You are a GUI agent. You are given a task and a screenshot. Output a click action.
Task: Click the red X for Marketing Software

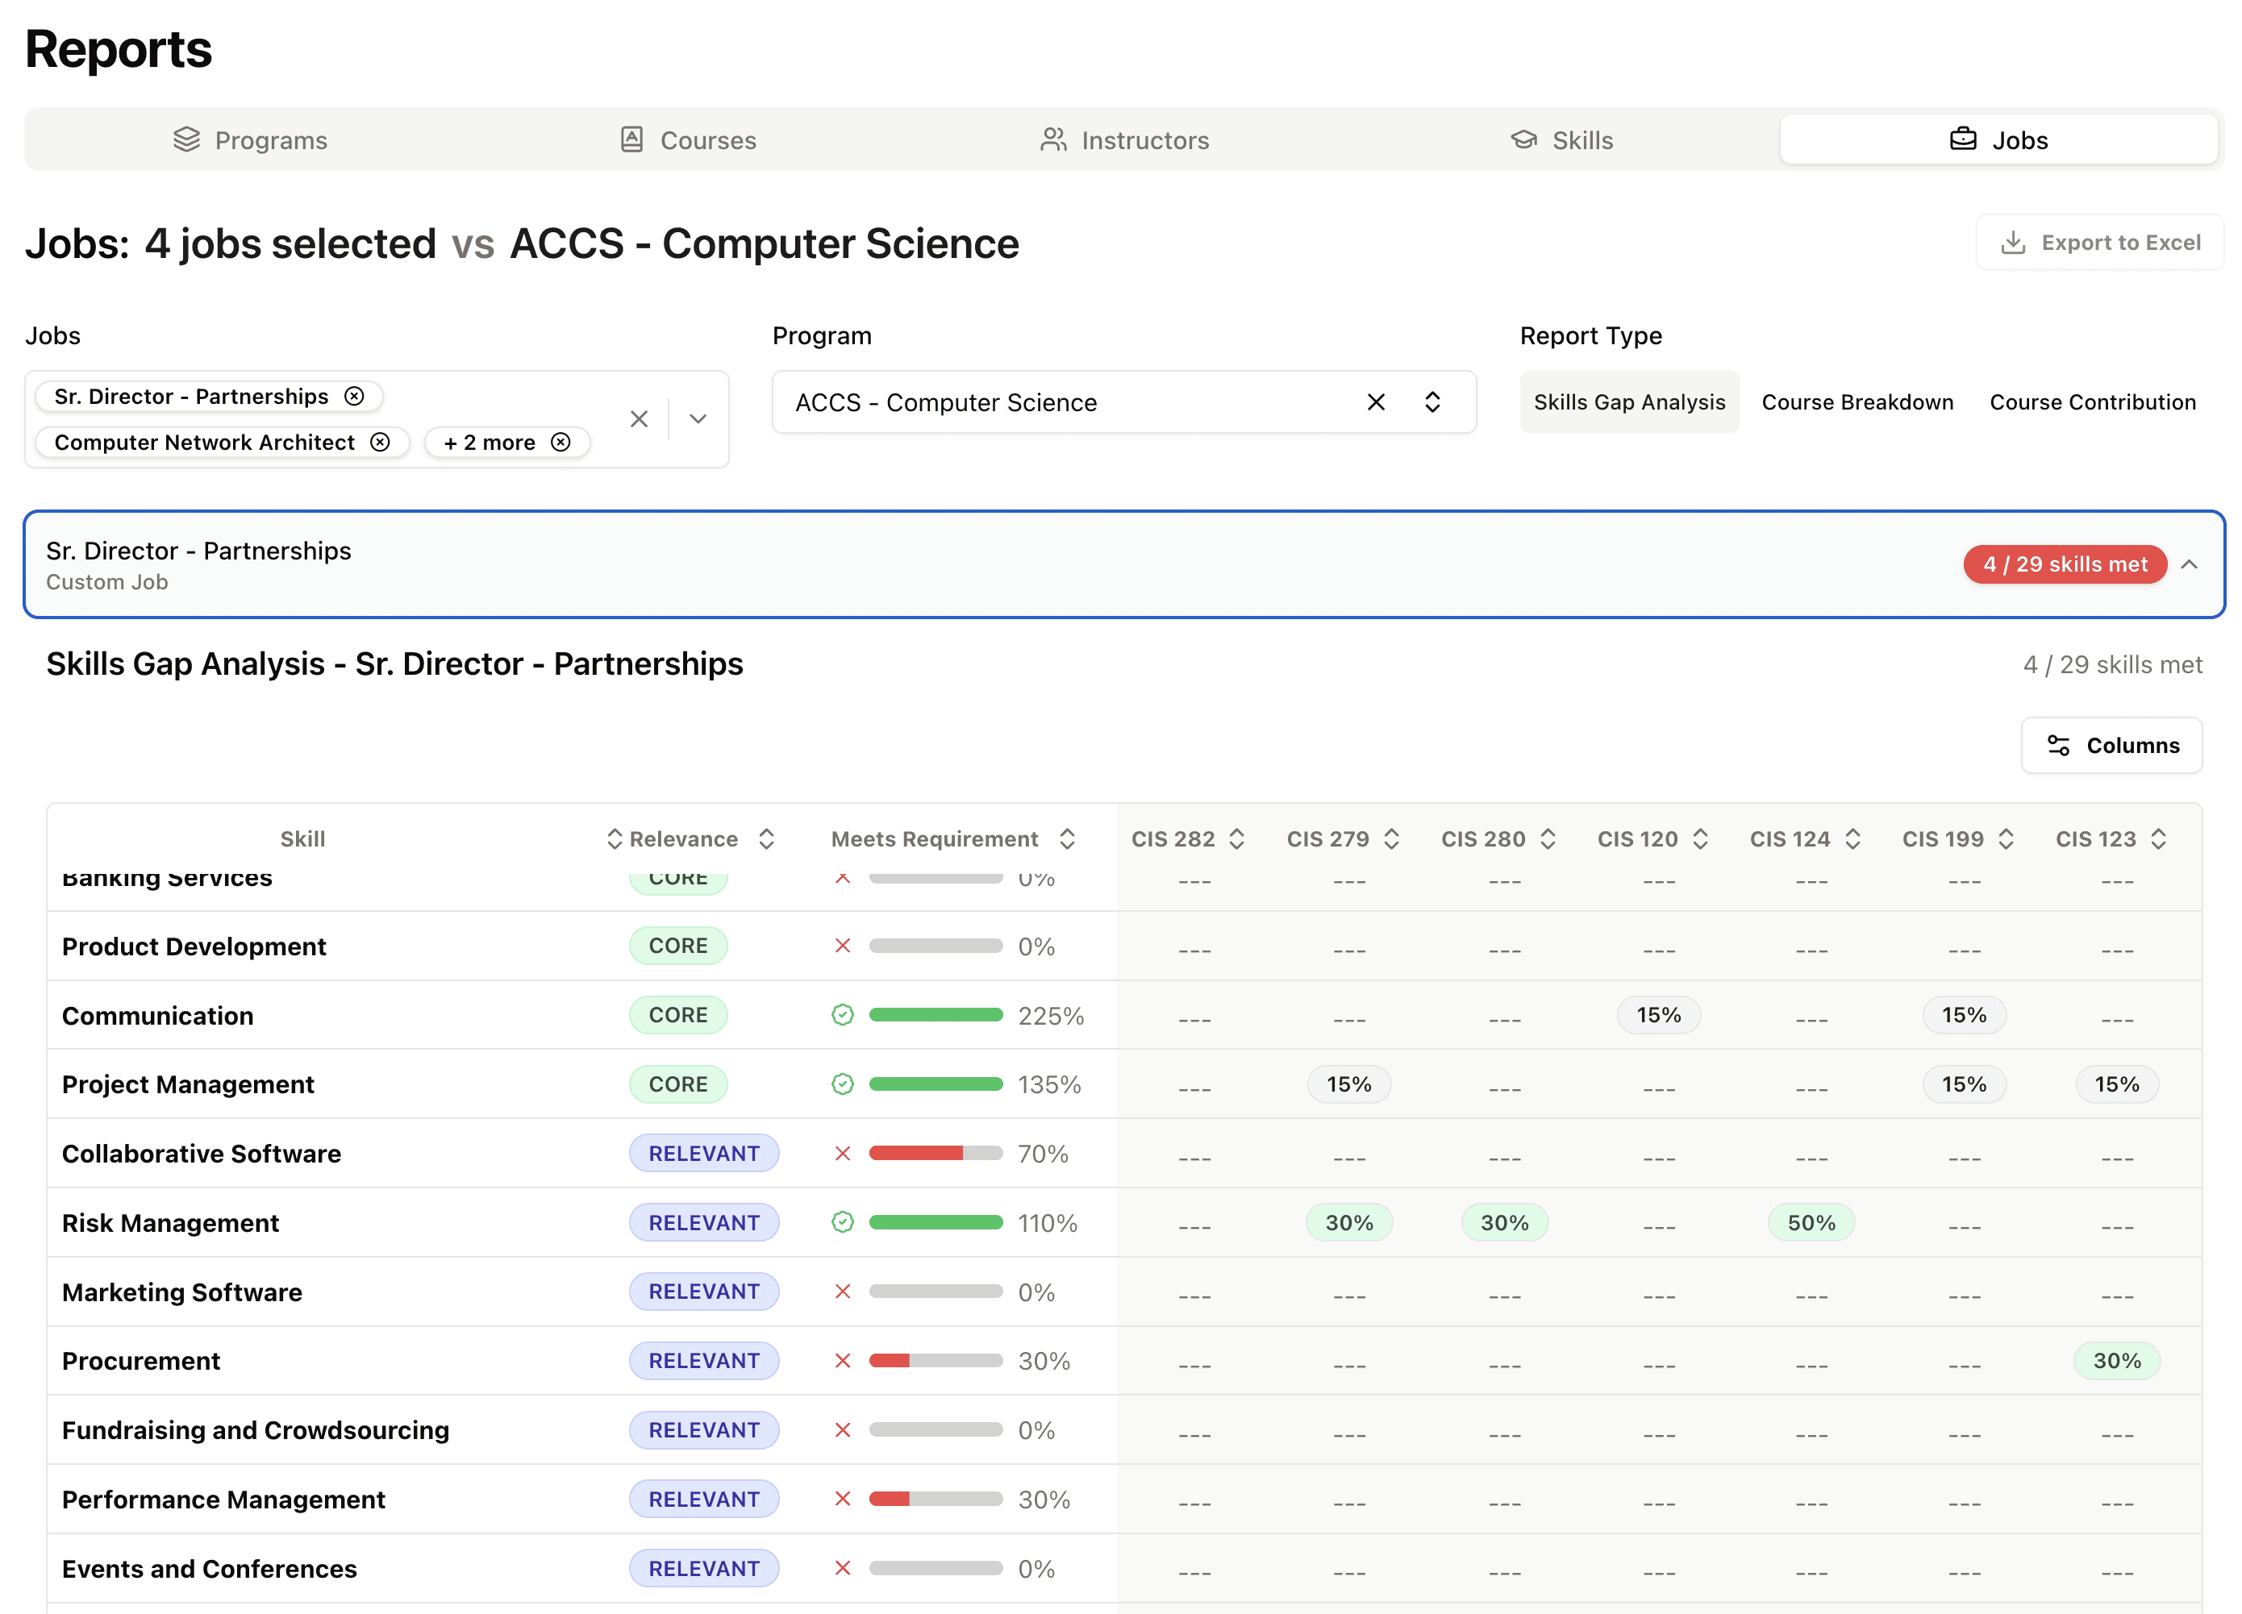tap(842, 1292)
